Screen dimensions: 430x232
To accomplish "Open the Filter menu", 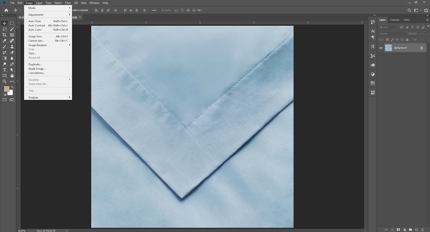I will tap(68, 3).
